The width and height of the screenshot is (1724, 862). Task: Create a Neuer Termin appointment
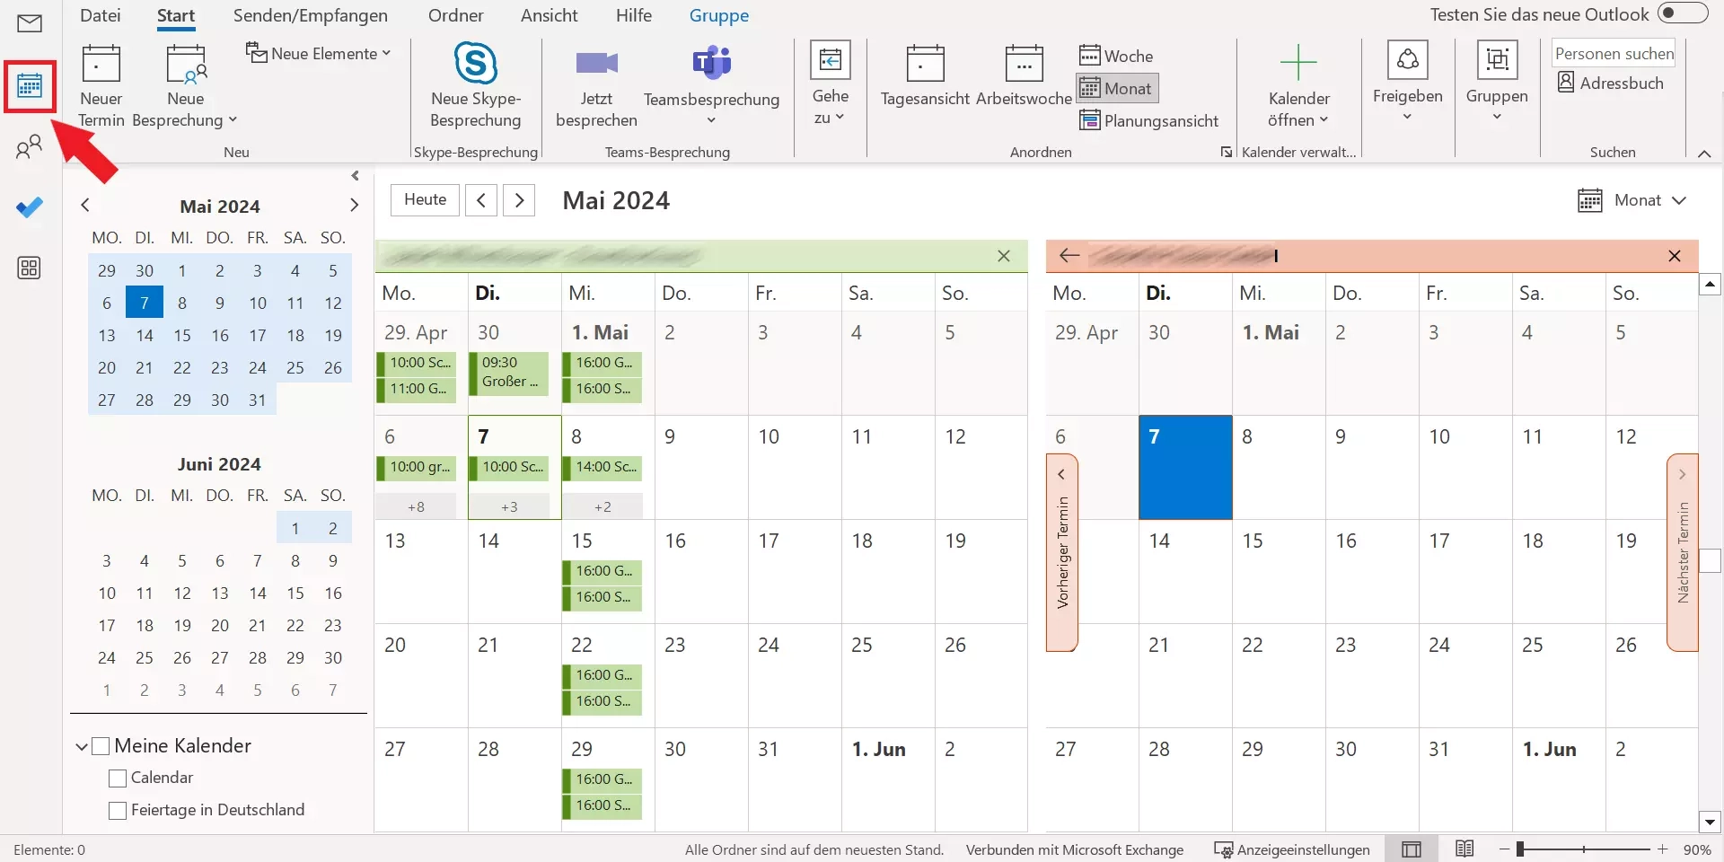point(101,86)
